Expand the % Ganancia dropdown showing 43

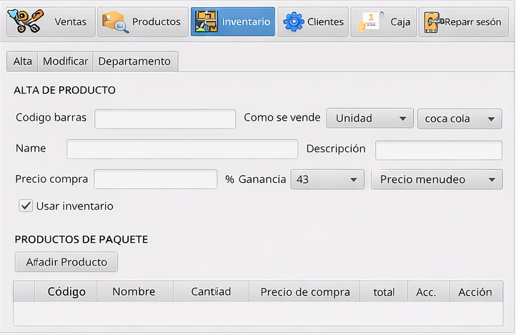326,179
